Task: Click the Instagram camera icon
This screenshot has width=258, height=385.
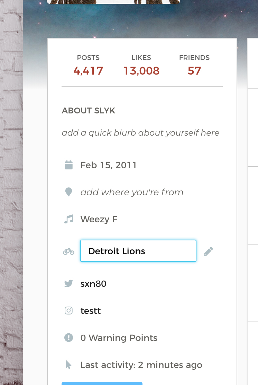Action: (68, 311)
